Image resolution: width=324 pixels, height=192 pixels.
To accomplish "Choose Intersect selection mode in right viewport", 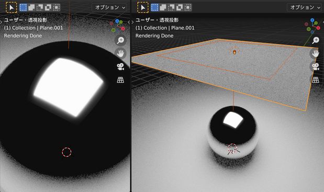I will 187,7.
